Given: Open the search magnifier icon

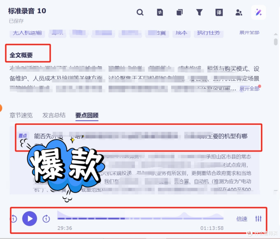Looking at the screenshot, I should point(140,12).
